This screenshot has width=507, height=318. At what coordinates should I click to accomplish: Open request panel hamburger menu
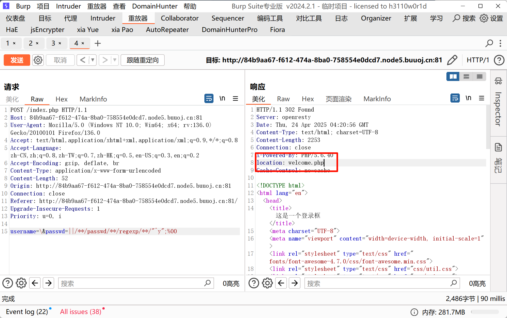[235, 99]
